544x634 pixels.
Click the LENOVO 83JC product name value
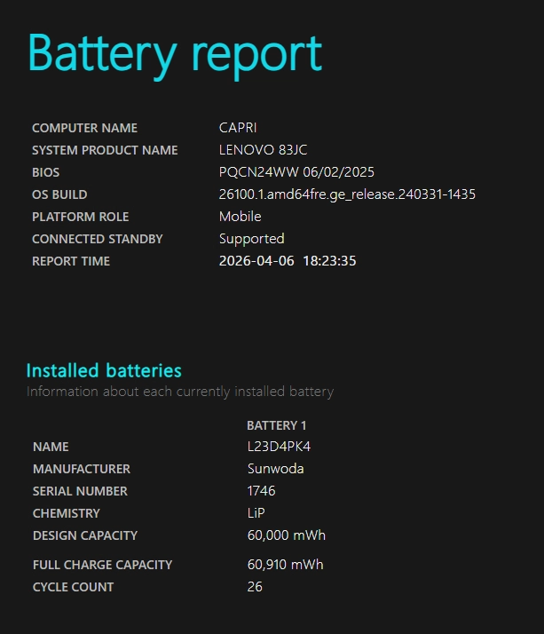click(x=263, y=150)
